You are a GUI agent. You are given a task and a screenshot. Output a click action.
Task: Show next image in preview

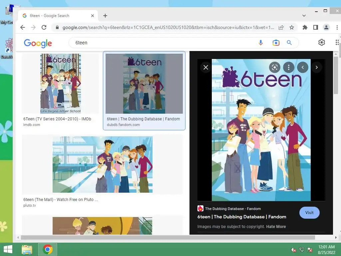coord(317,67)
